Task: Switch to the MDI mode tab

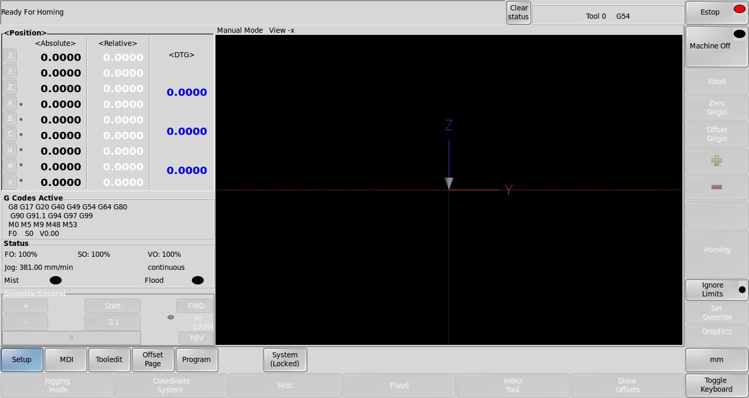Action: click(x=66, y=359)
